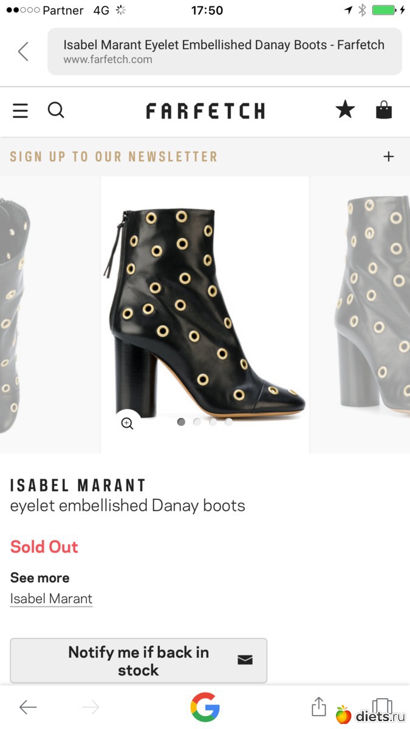Expand newsletter sign-up with plus icon
410x729 pixels.
tap(389, 157)
